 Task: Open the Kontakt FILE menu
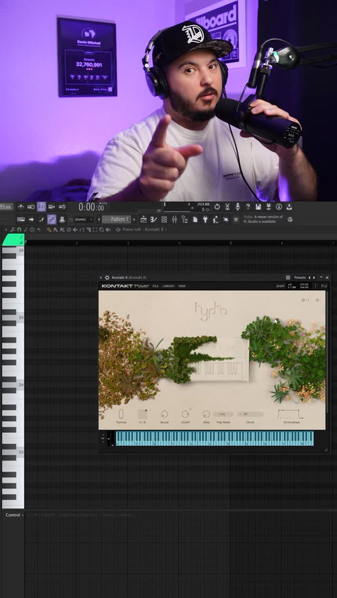(156, 286)
